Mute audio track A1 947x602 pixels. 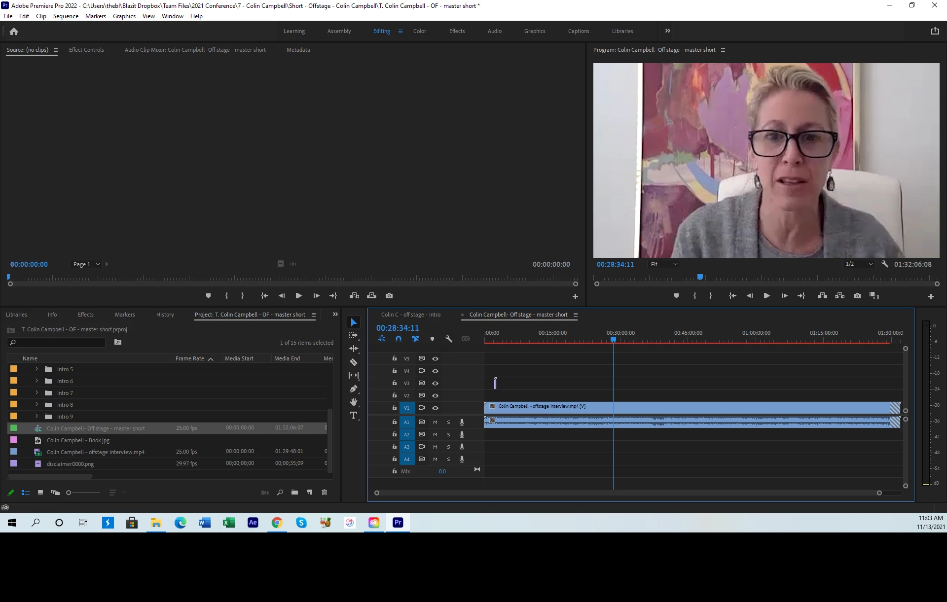[435, 423]
